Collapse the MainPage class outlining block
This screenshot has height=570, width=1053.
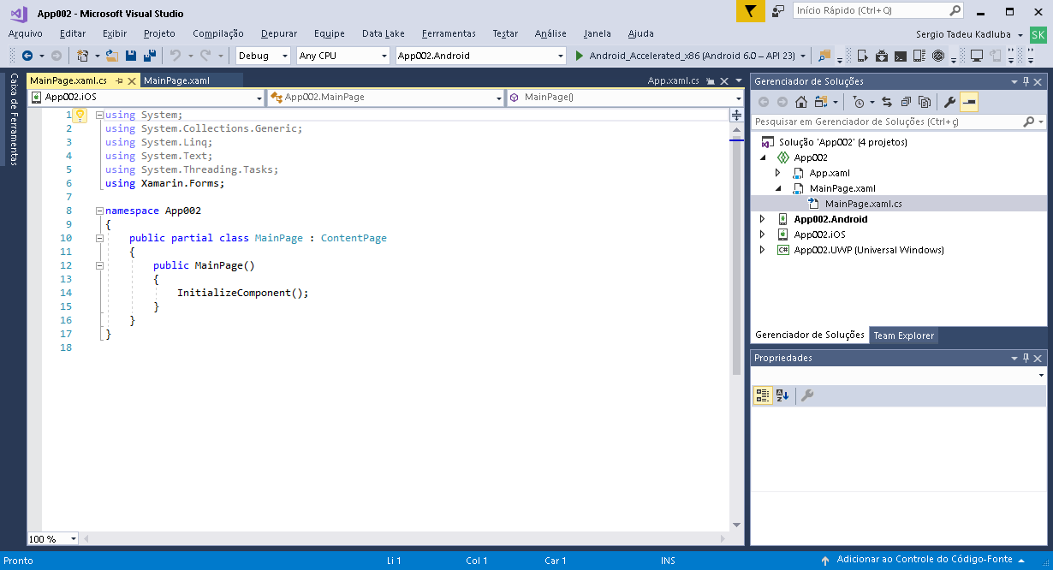click(x=99, y=238)
